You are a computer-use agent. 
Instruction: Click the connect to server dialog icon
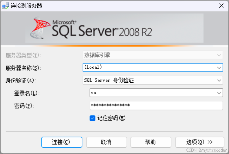tap(6, 6)
